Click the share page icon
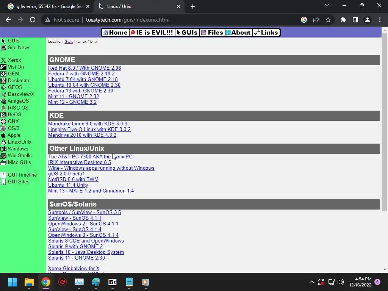 tap(316, 20)
